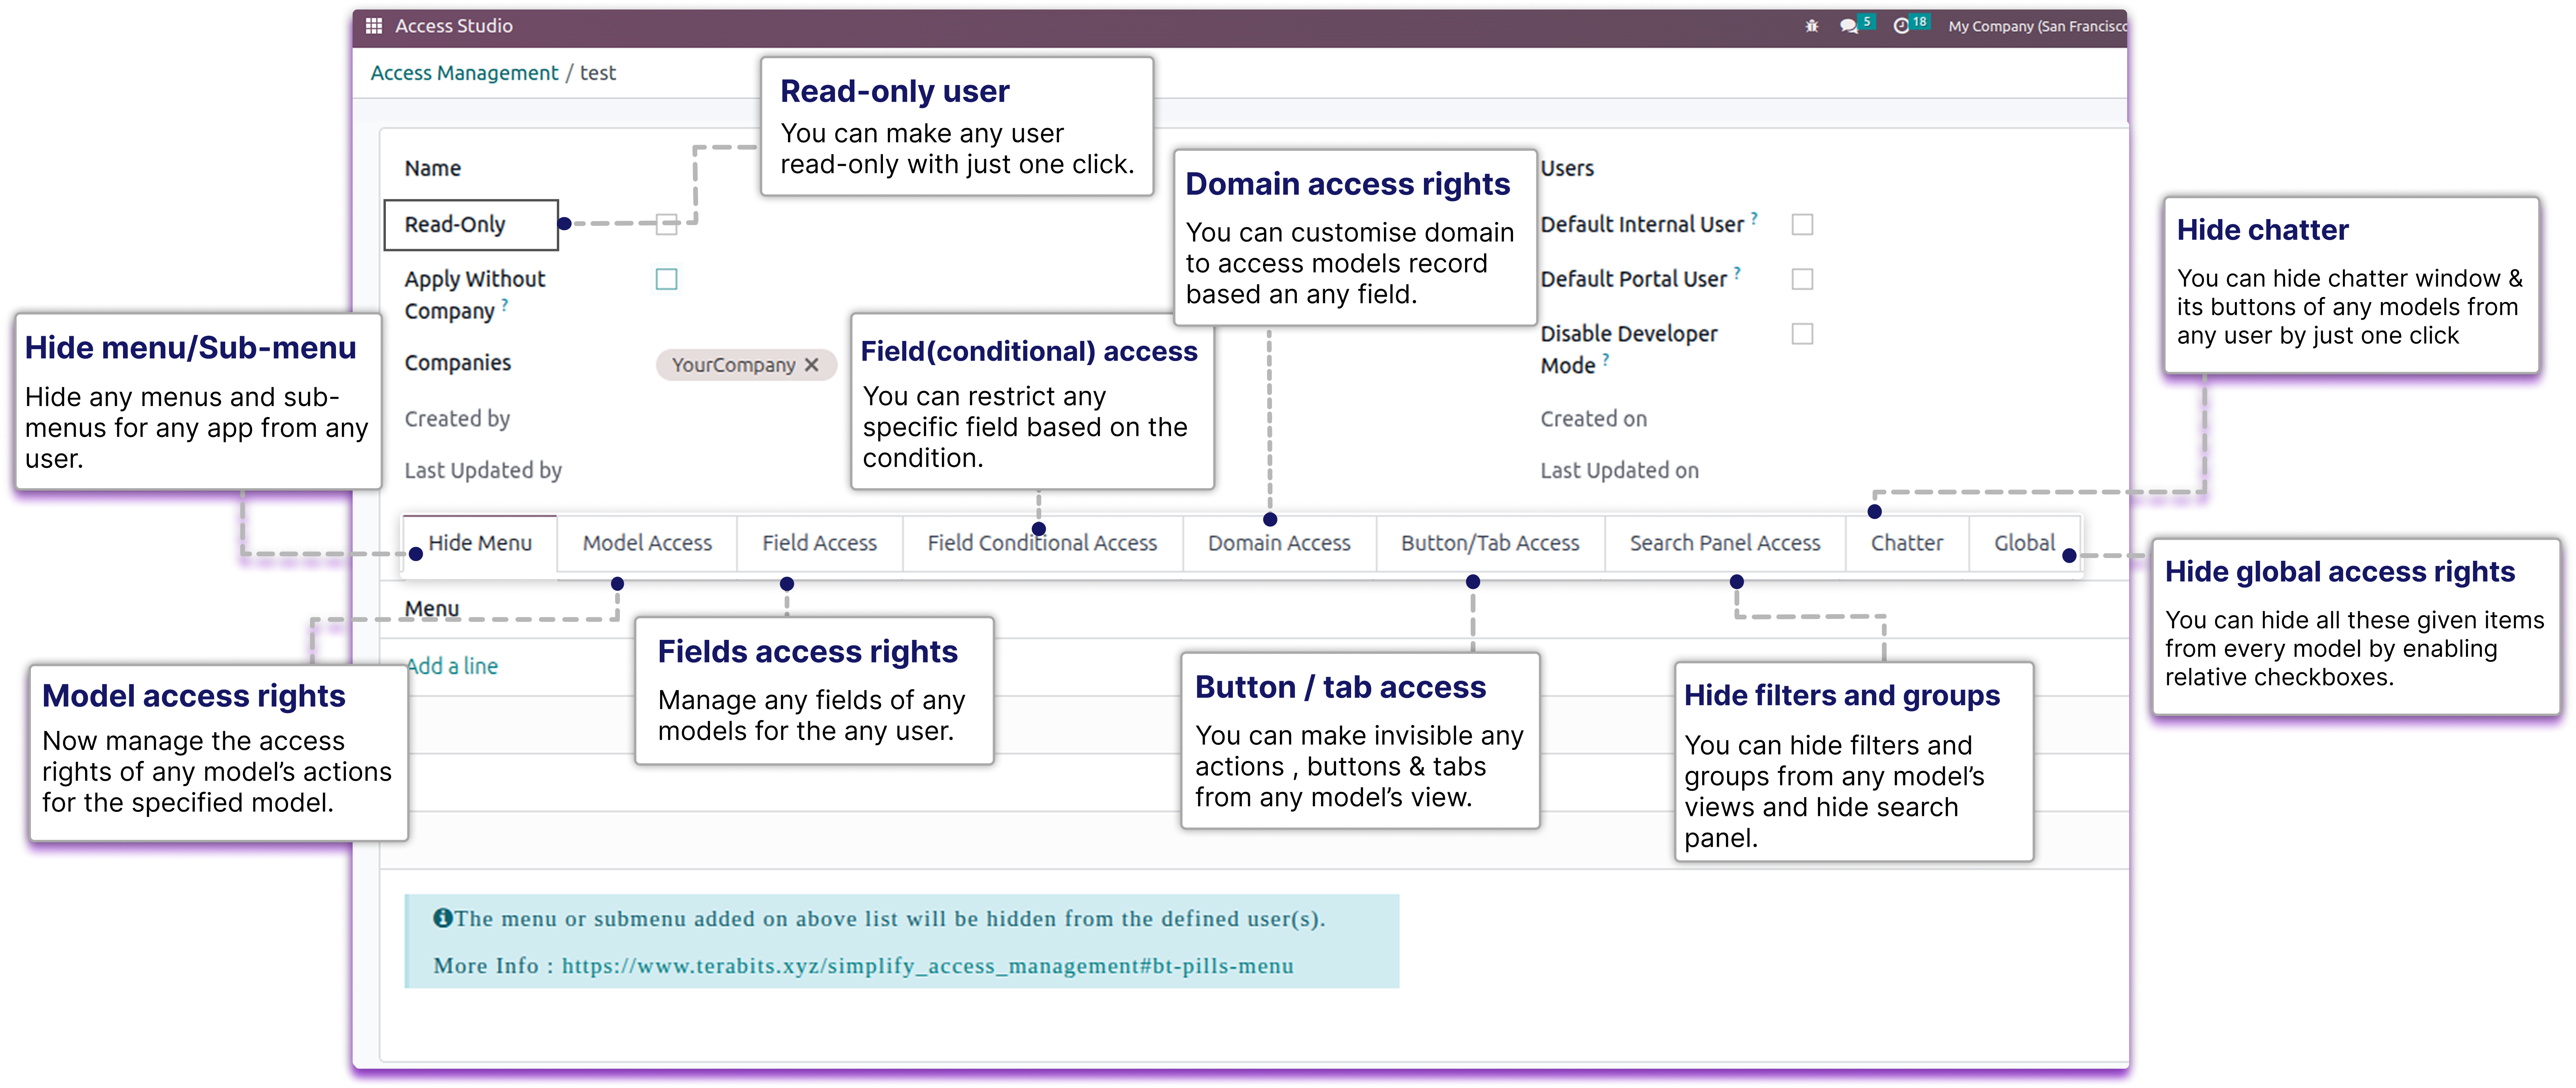Remove YourCompany tag with X icon
2576x1088 pixels.
[x=812, y=365]
